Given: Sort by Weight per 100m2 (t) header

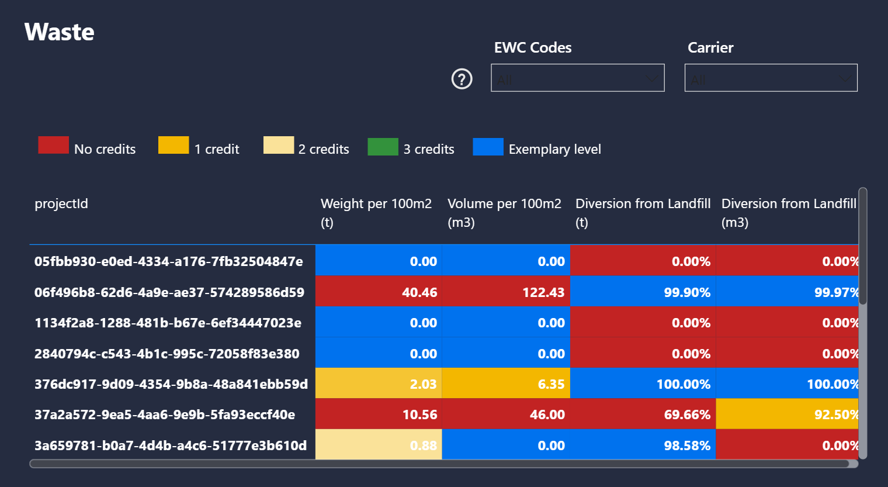Looking at the screenshot, I should pos(376,213).
